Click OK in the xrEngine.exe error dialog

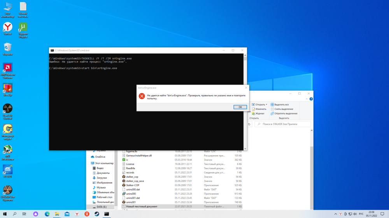(240, 107)
